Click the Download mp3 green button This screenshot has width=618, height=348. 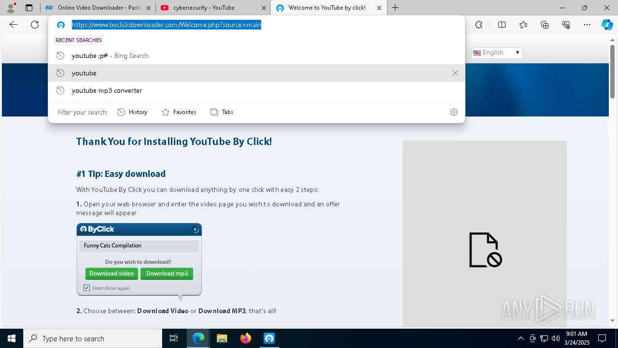pyautogui.click(x=167, y=274)
